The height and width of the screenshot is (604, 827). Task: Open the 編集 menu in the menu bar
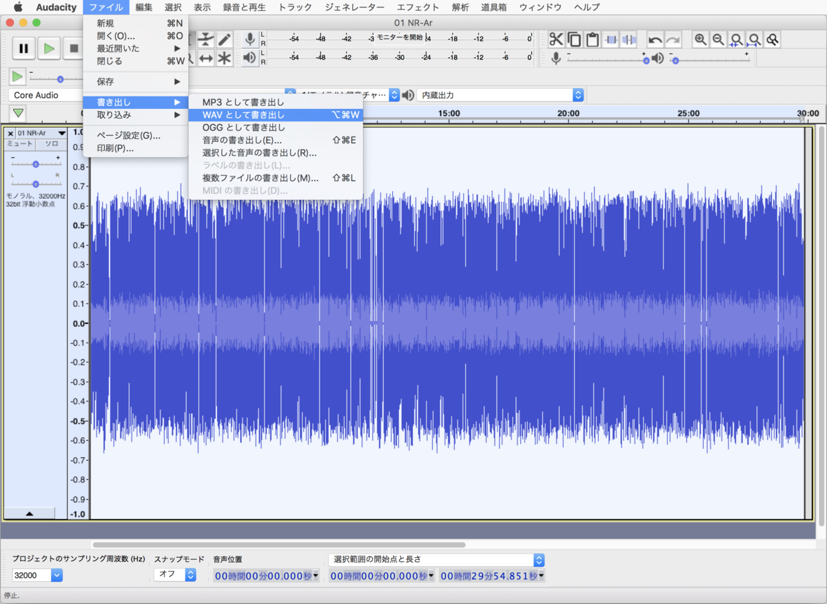coord(144,8)
